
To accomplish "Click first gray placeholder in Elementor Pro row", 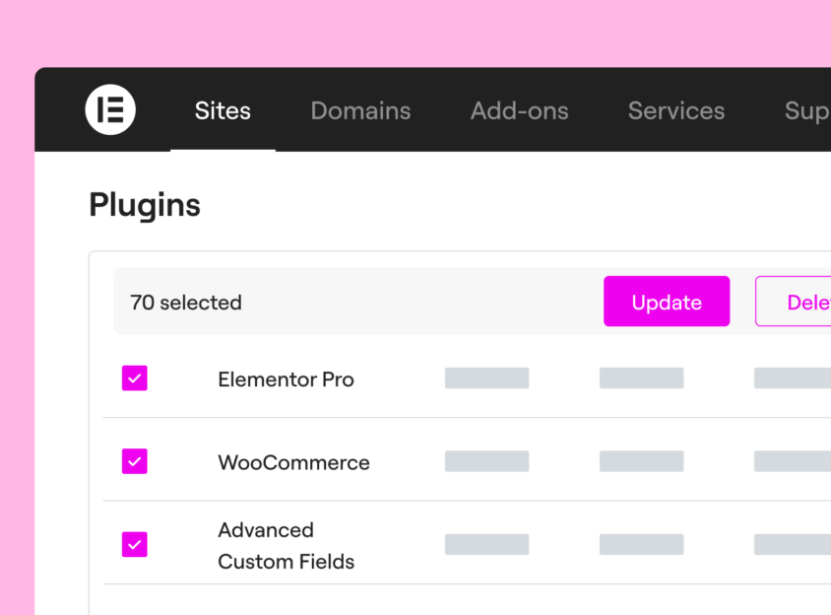I will 486,378.
